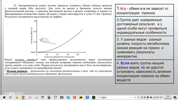
Task: Open the yellow-black wave icon app in the taskbar
Action: point(81,97)
